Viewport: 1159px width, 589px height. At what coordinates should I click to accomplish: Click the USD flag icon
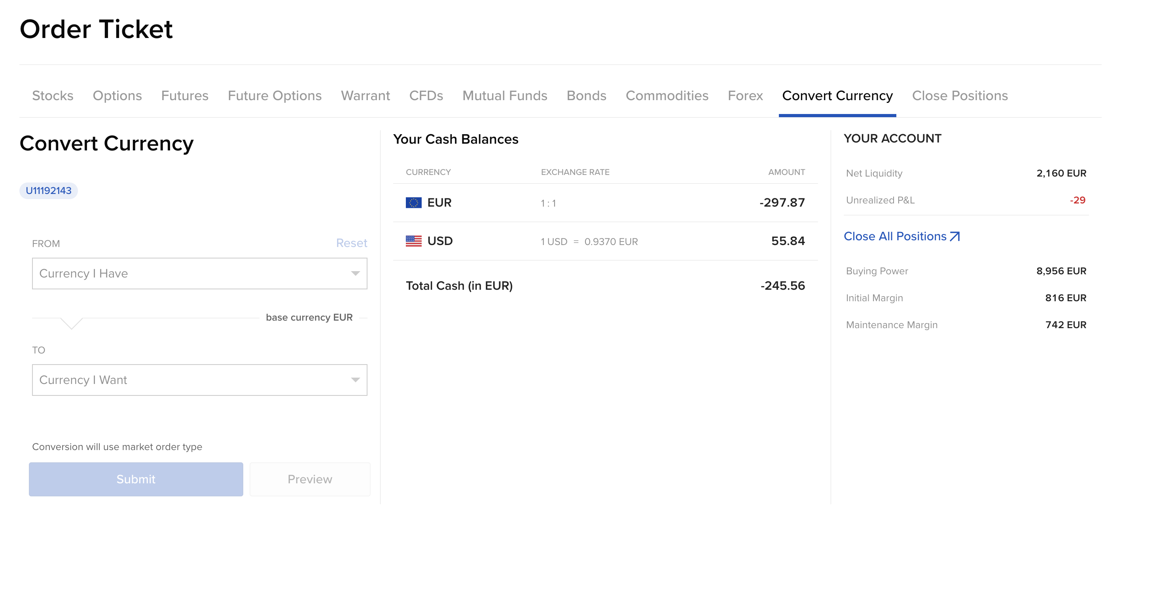413,241
